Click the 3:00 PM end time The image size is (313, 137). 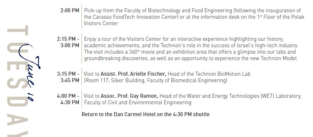[x=70, y=46]
